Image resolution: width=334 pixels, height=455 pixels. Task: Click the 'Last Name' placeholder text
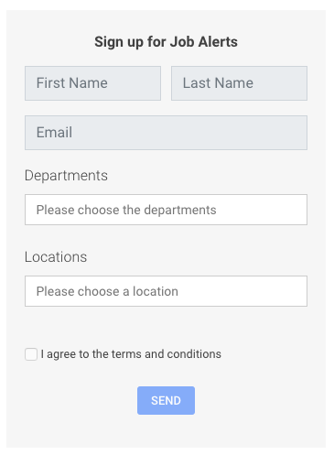point(218,83)
